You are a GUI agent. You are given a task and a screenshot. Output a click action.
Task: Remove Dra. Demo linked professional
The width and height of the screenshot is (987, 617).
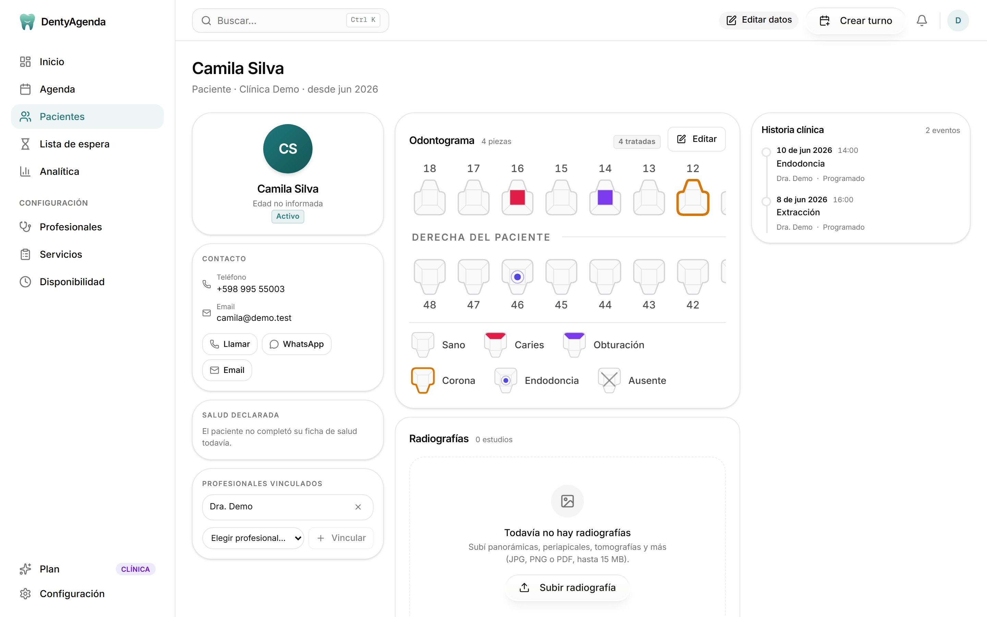(x=358, y=507)
